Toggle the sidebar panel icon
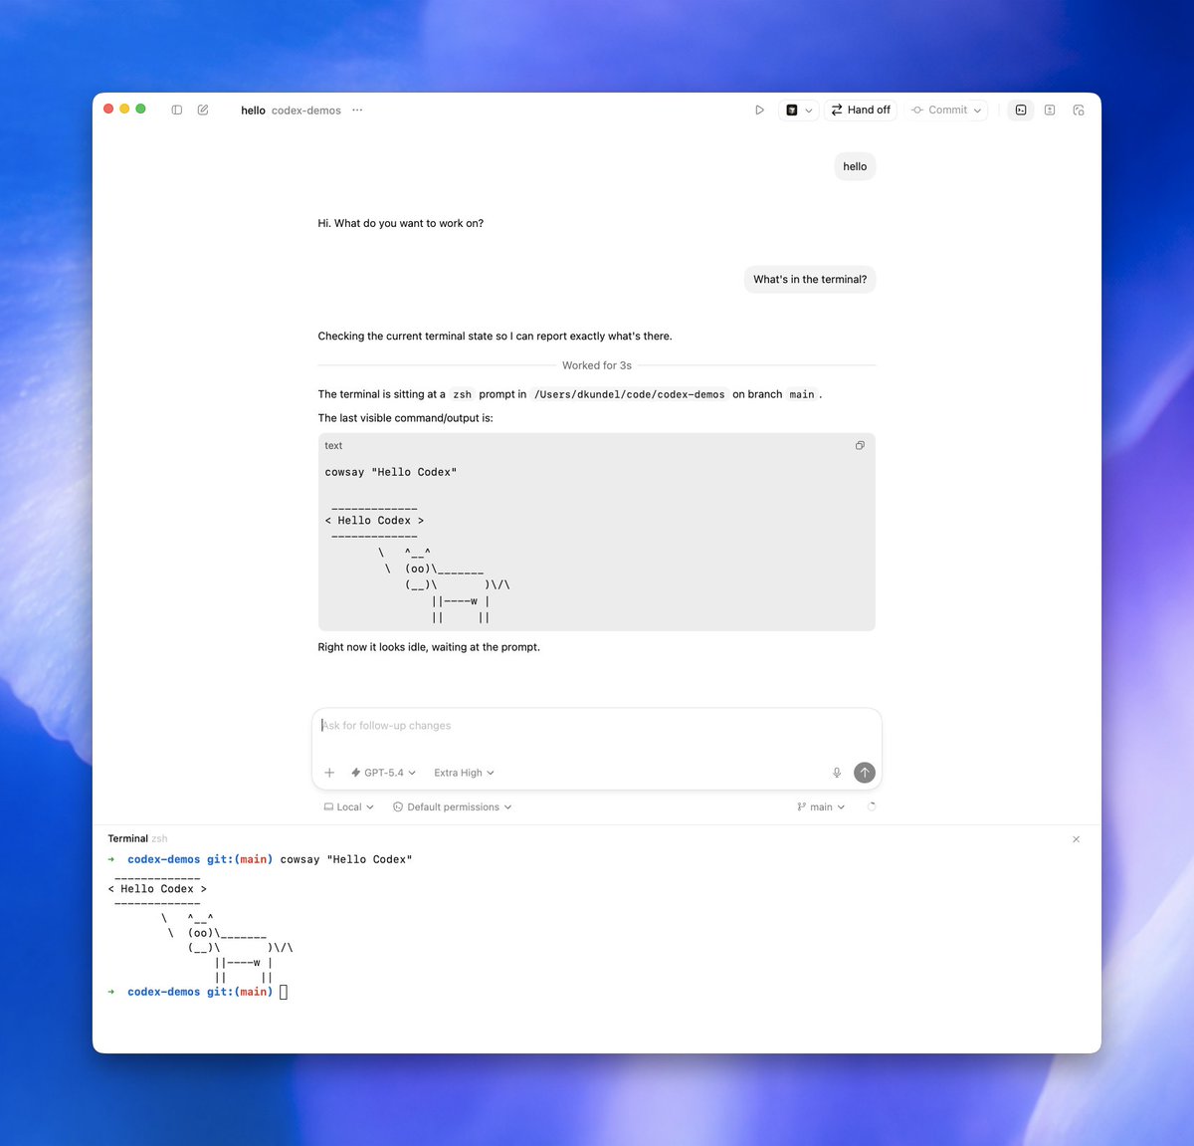The image size is (1194, 1146). (177, 110)
